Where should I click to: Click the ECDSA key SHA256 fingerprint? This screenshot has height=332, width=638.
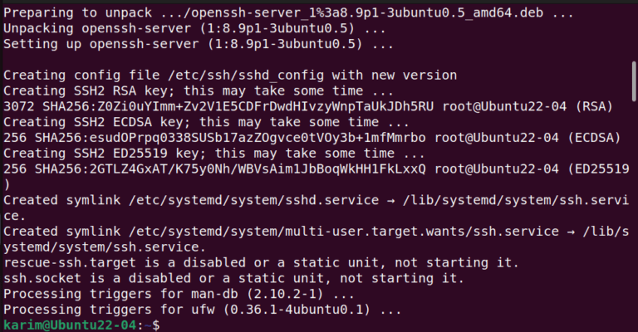click(230, 138)
